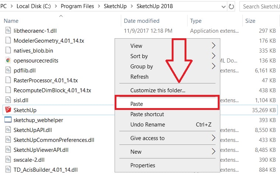
Task: Expand the Sort by submenu arrow
Action: click(x=213, y=56)
